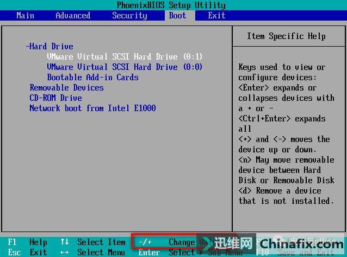Image resolution: width=347 pixels, height=257 pixels.
Task: Click the PhoenixBIOS Setup Utility title
Action: 171,5
